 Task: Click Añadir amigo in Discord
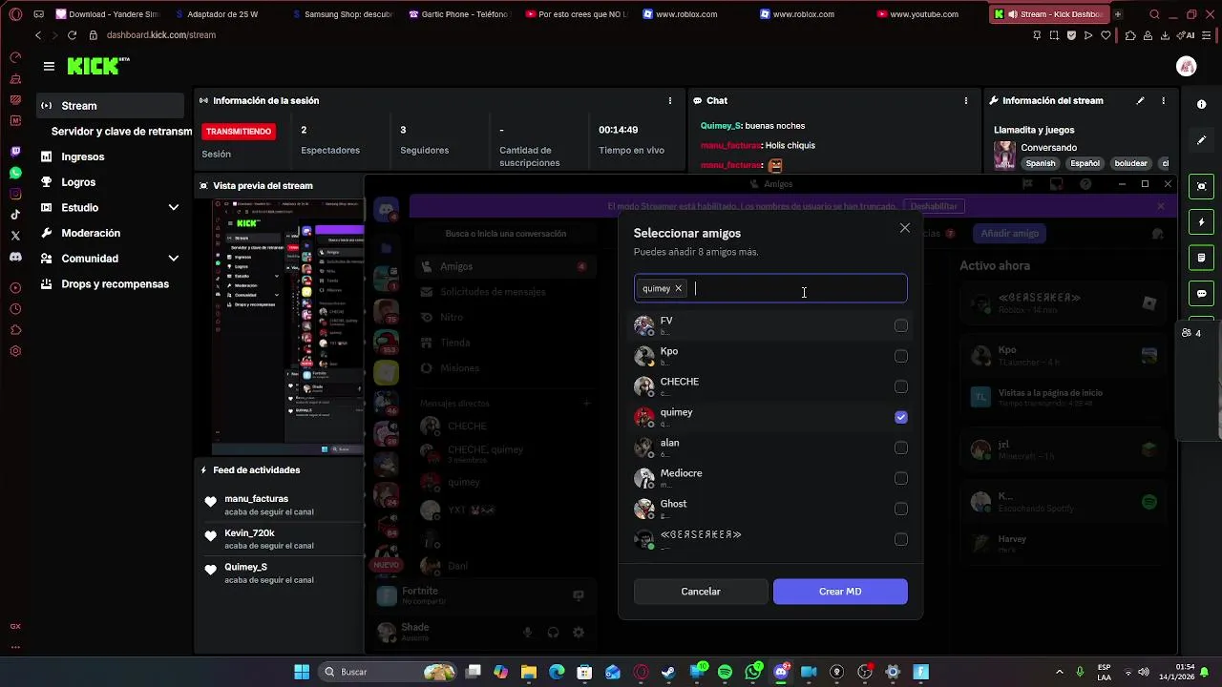click(x=1009, y=233)
